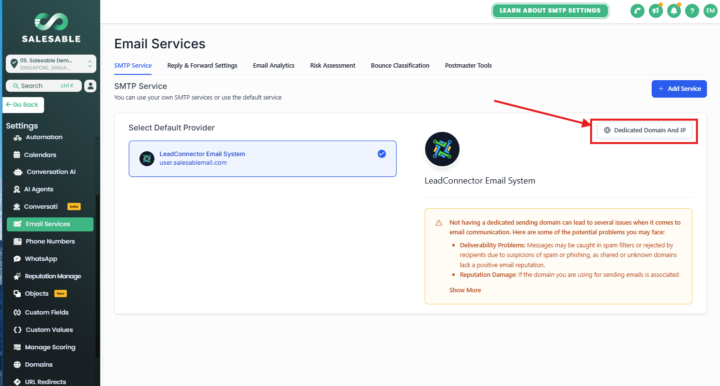The image size is (720, 386).
Task: Click the Email Services envelope icon
Action: 17,224
